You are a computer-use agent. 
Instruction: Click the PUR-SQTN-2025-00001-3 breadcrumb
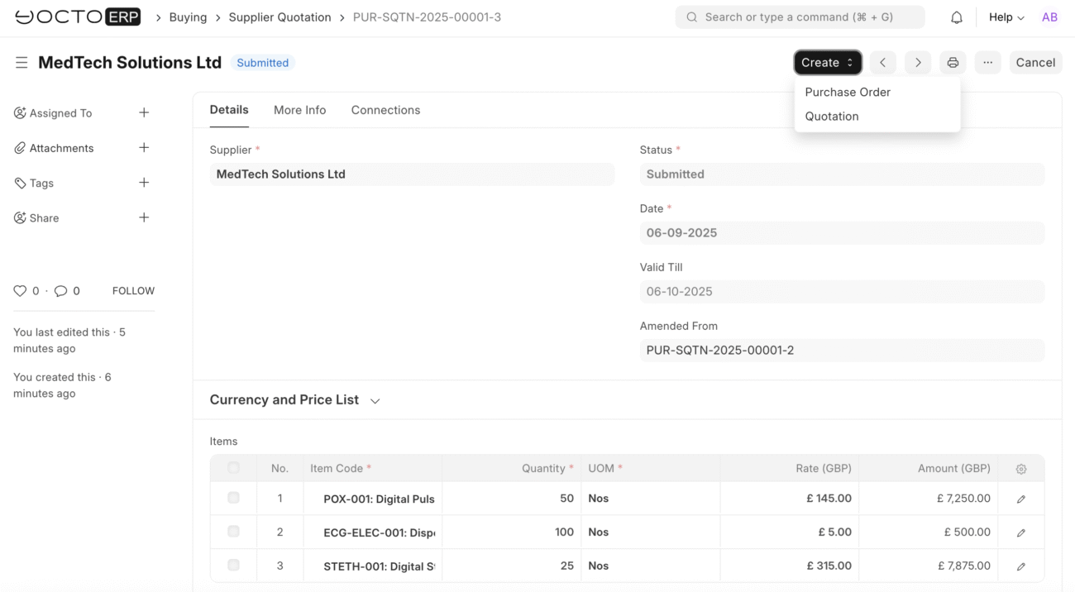tap(427, 17)
